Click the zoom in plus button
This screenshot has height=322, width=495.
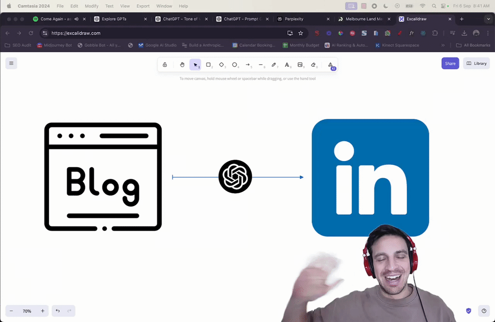pos(43,311)
